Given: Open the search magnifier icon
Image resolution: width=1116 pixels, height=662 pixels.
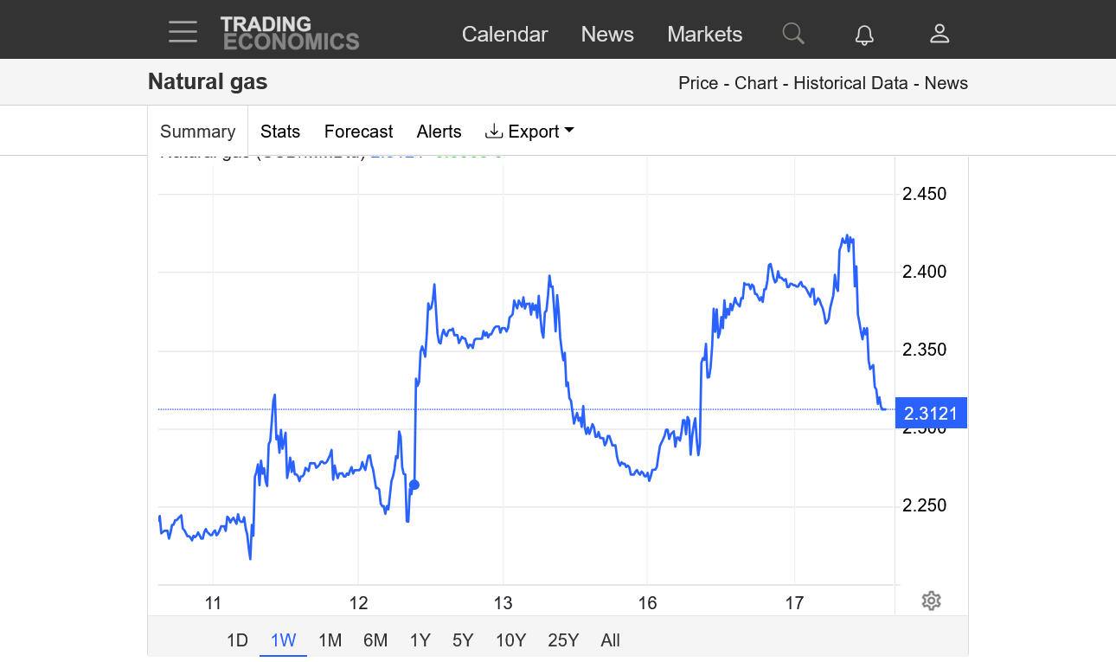Looking at the screenshot, I should click(792, 34).
